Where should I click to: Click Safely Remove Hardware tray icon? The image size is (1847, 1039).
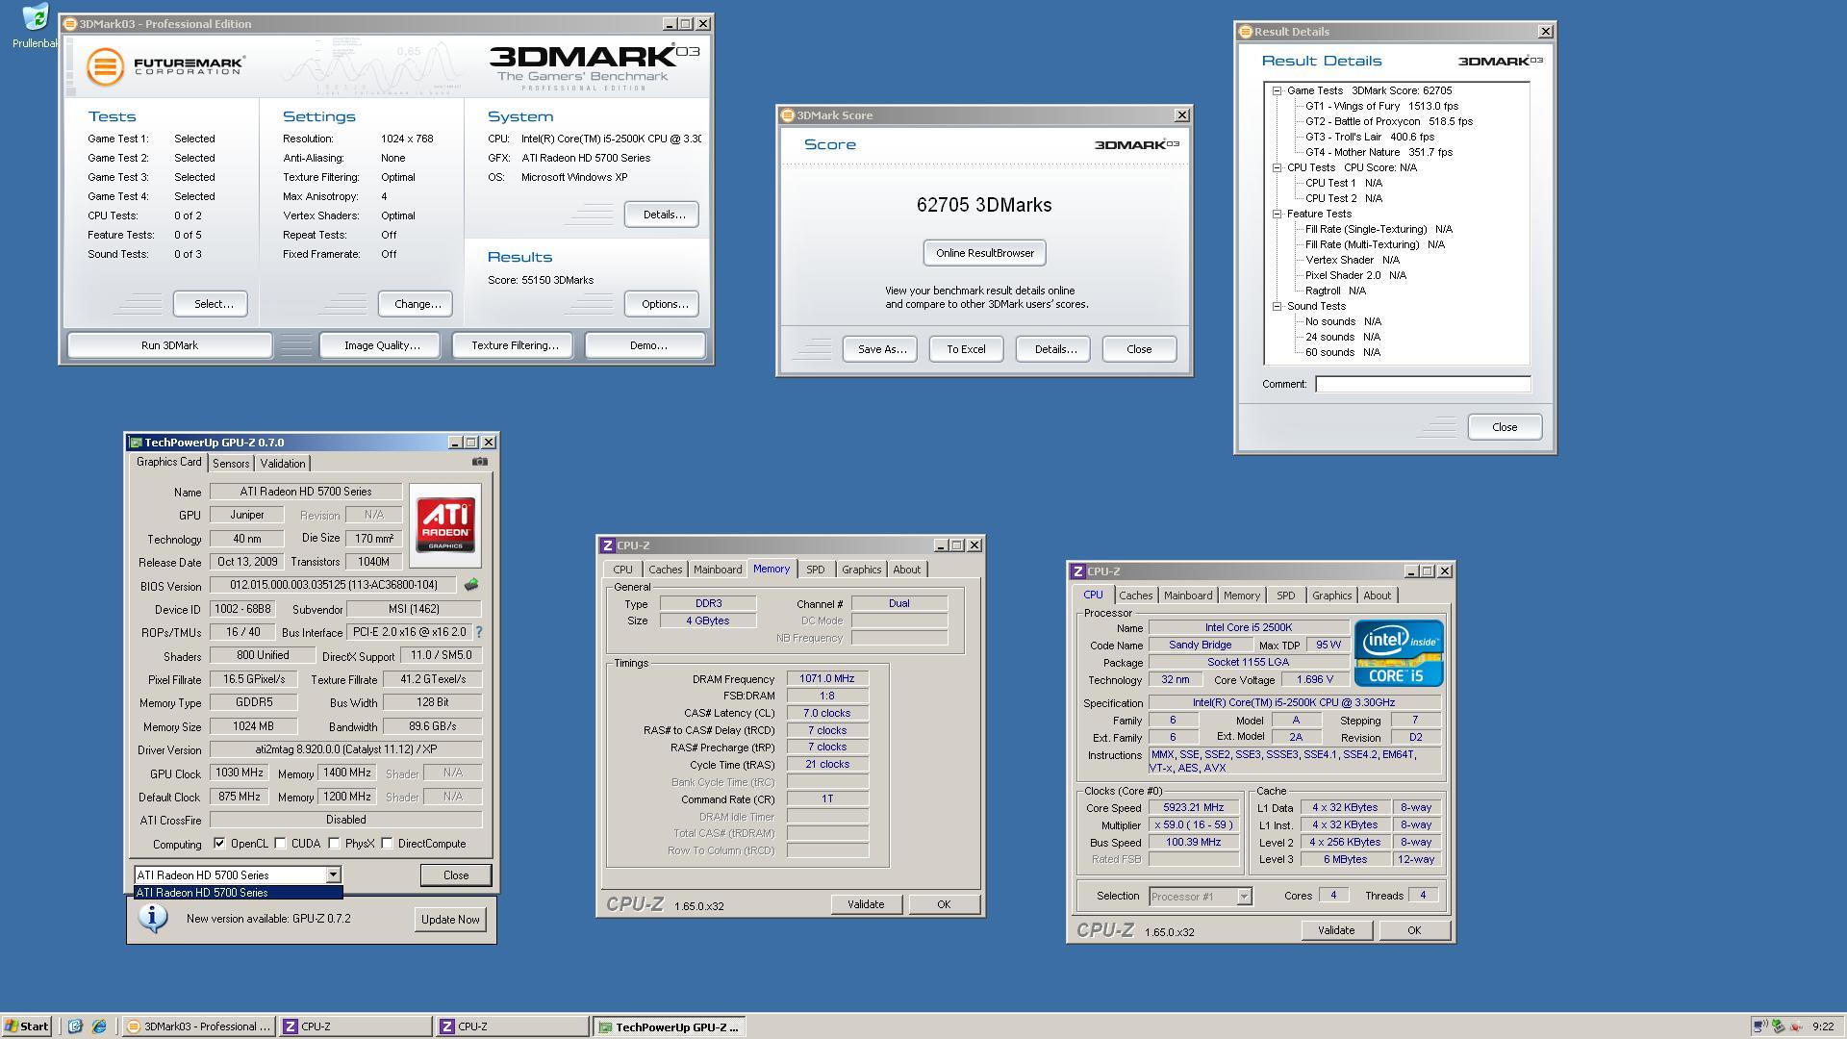coord(1778,1026)
